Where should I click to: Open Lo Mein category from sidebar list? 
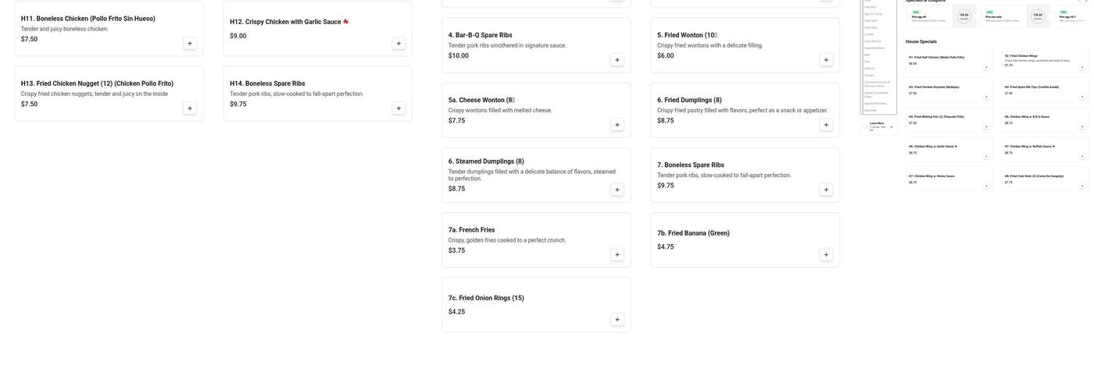(869, 34)
